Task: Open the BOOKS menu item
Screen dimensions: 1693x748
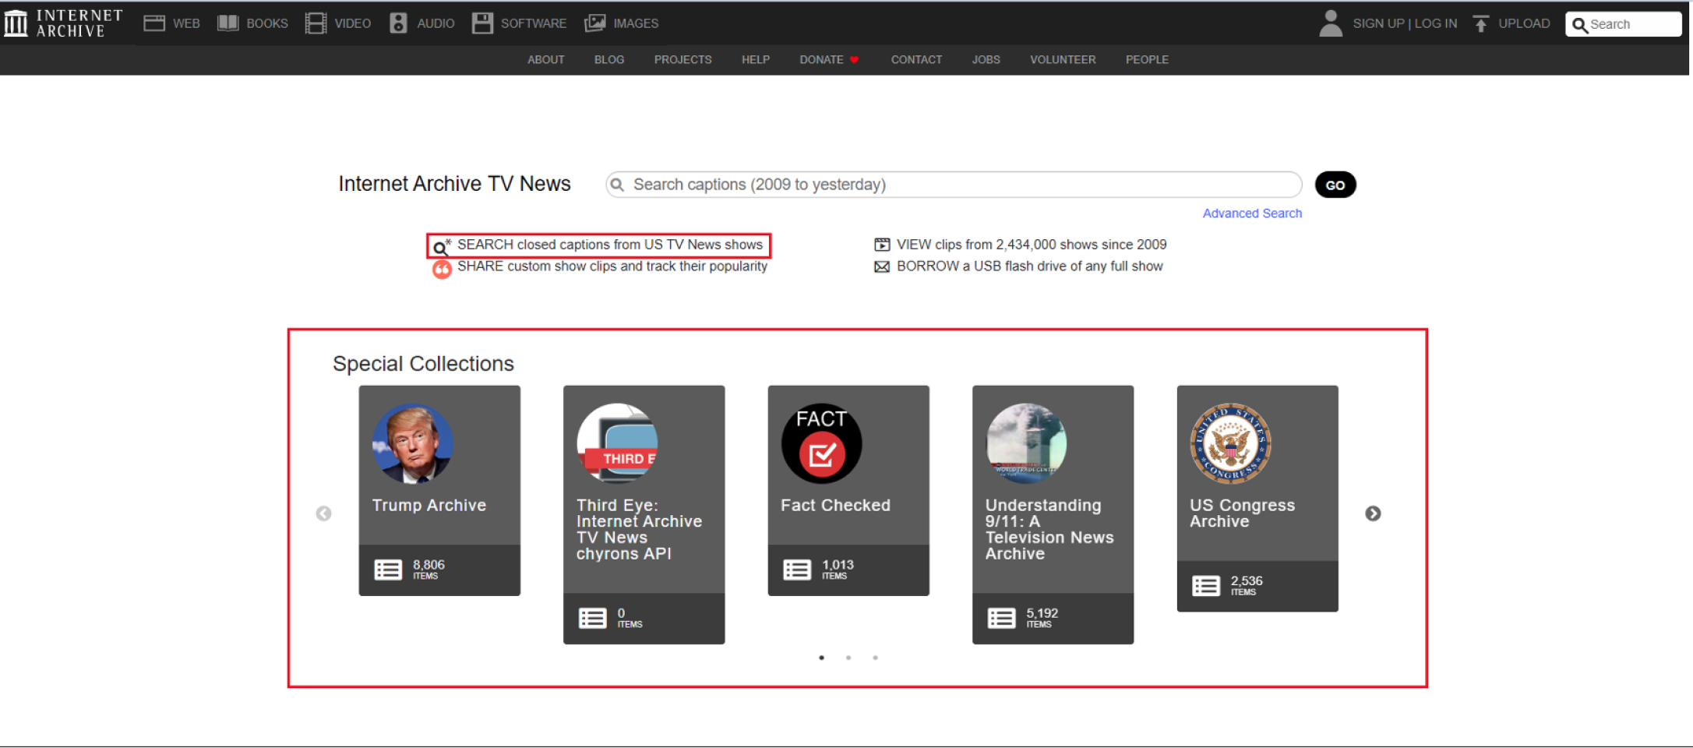Action: (x=267, y=23)
